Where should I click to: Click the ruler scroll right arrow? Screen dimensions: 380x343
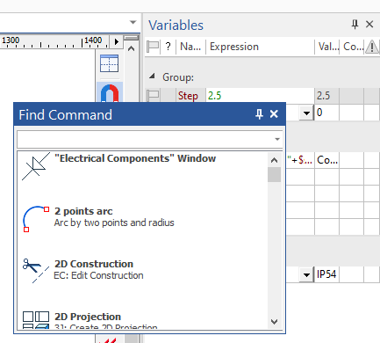click(117, 41)
